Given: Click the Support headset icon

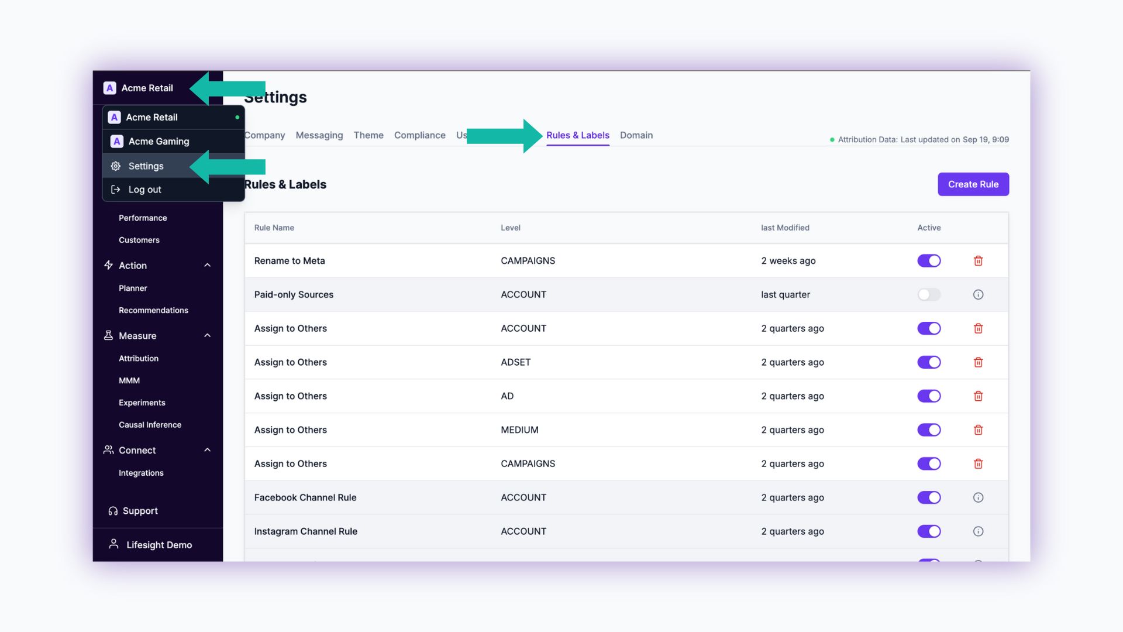Looking at the screenshot, I should click(113, 511).
